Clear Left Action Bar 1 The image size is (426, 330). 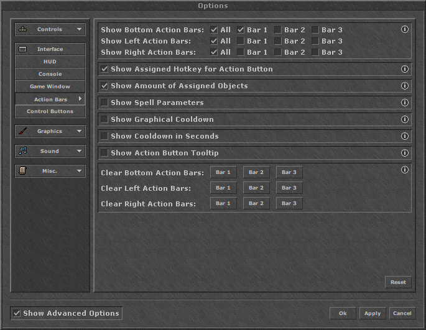[223, 188]
